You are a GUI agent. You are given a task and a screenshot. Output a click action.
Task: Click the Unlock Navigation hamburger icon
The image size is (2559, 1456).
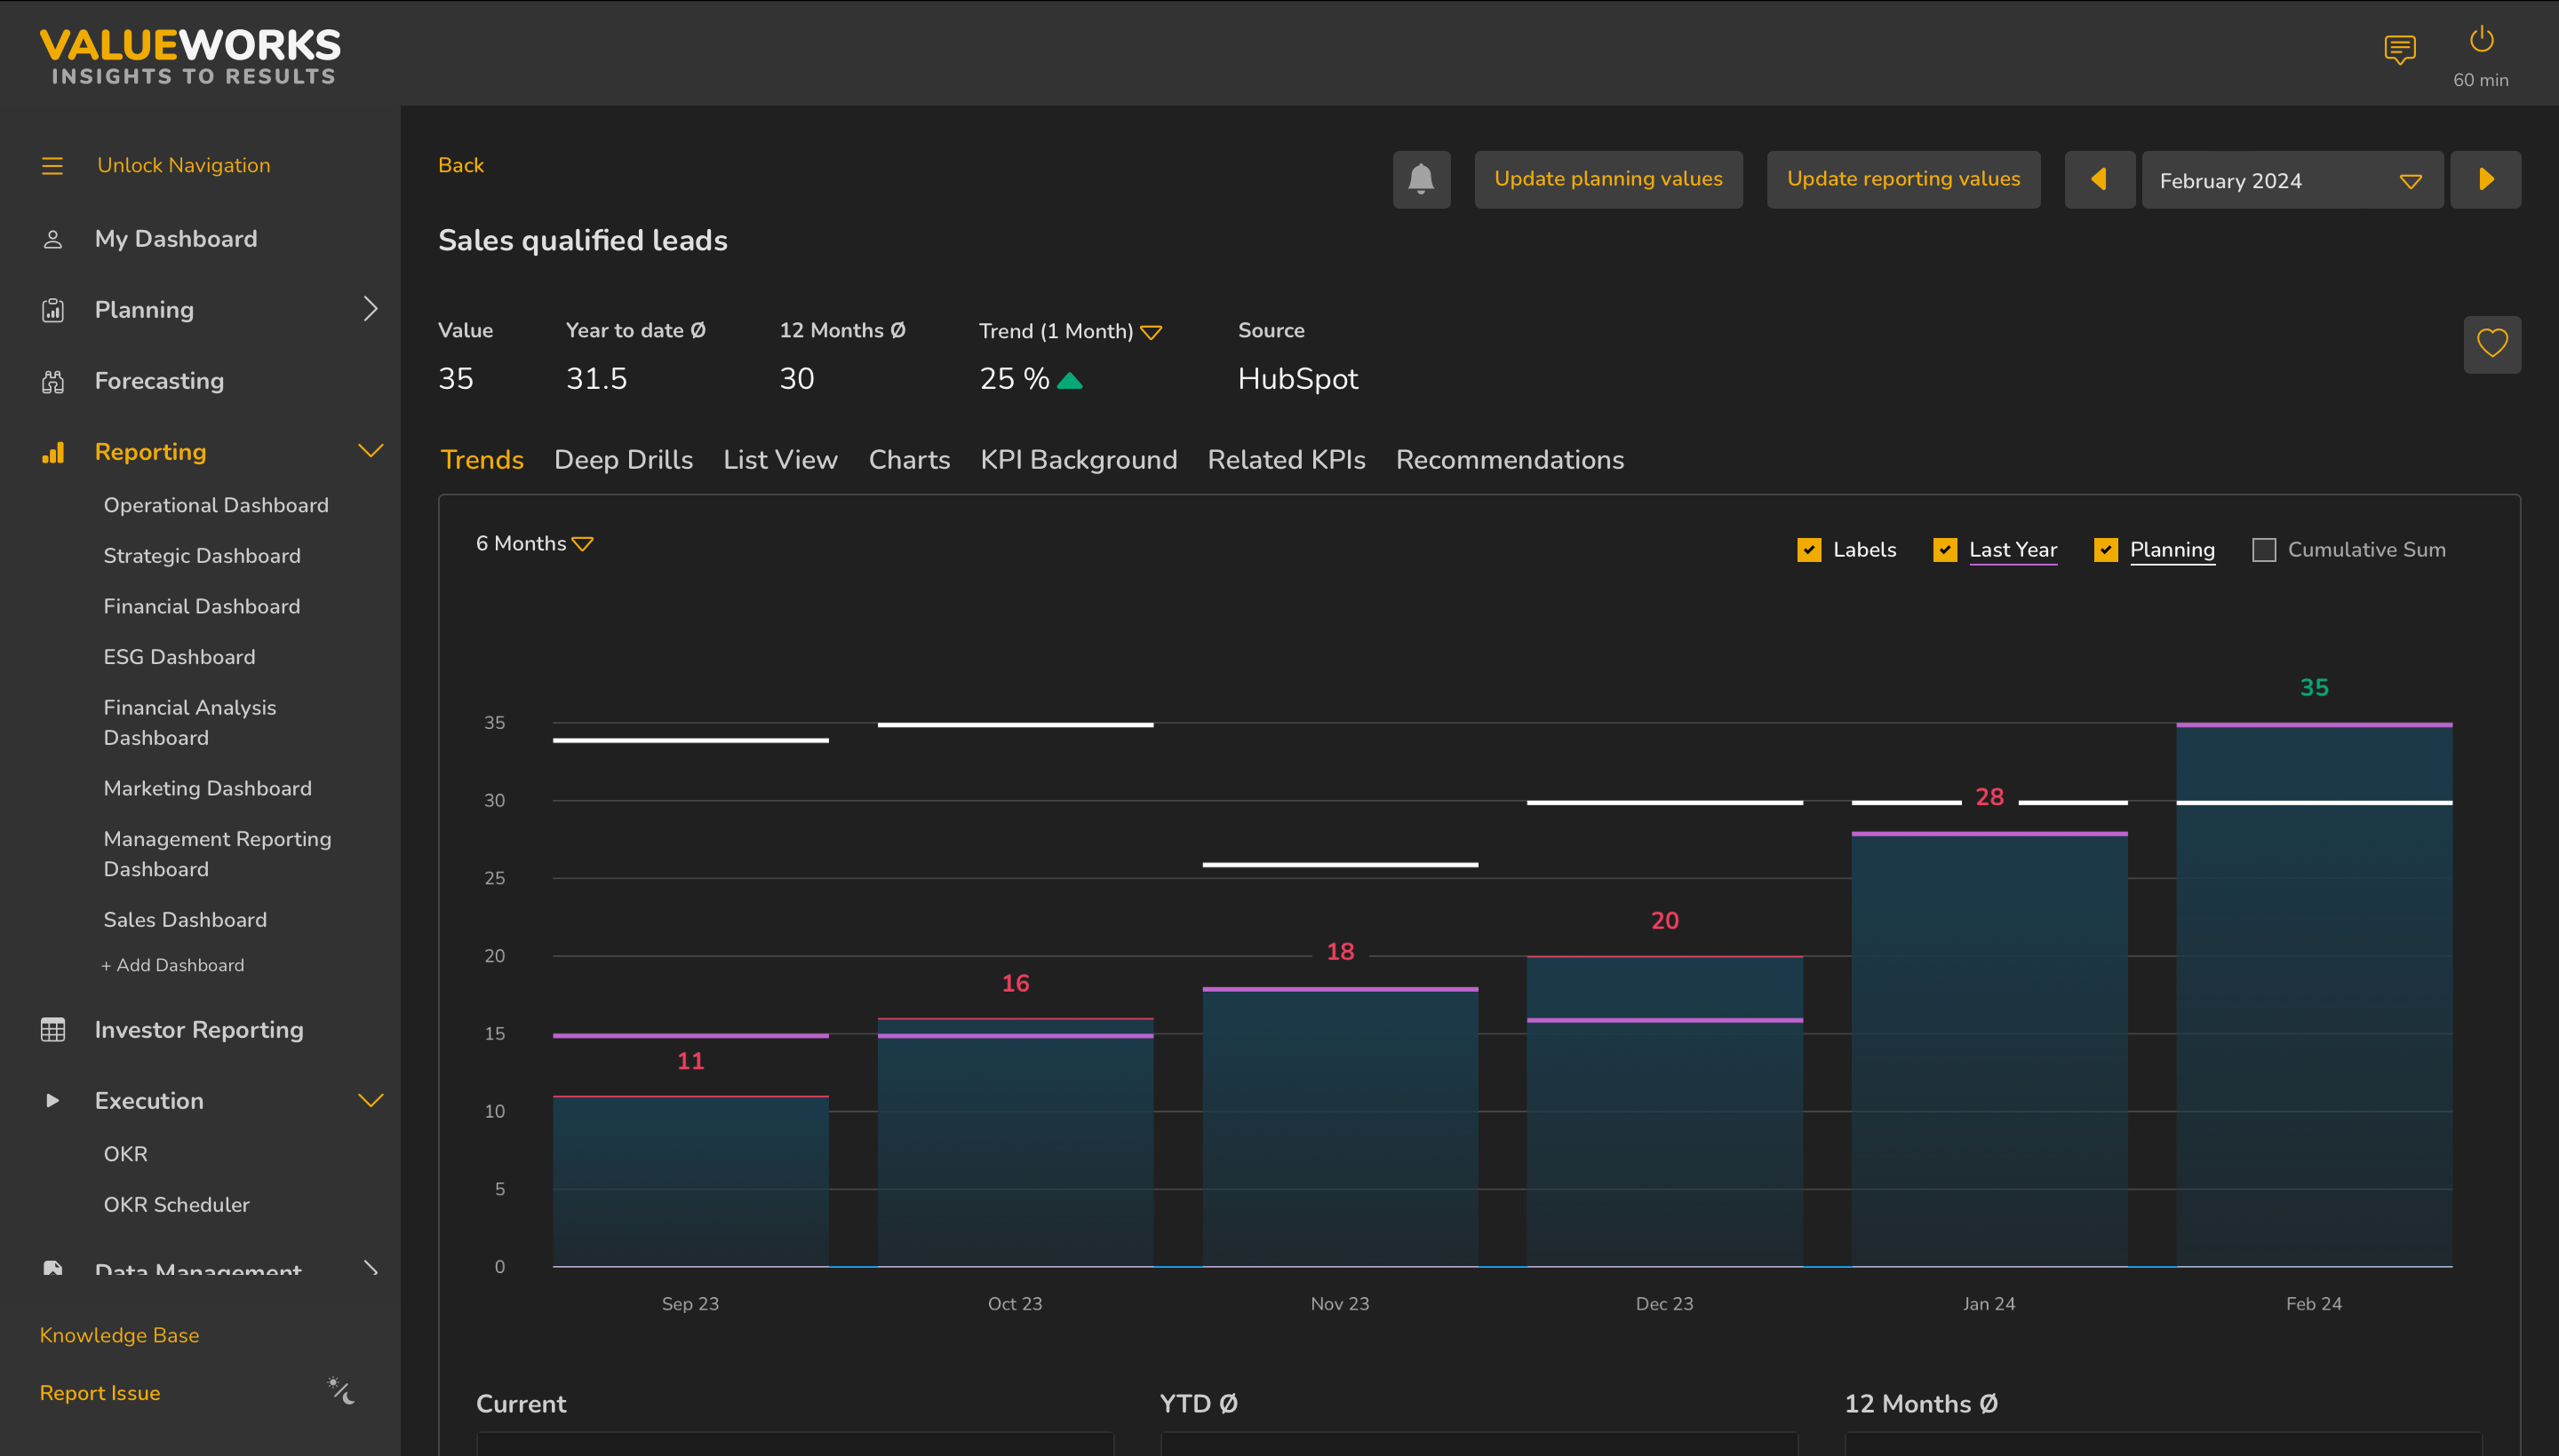pos(52,166)
